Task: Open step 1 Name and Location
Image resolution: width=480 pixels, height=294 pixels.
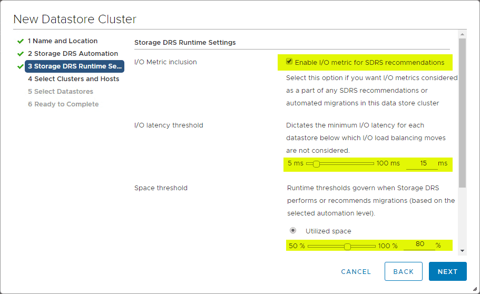Action: click(x=63, y=41)
